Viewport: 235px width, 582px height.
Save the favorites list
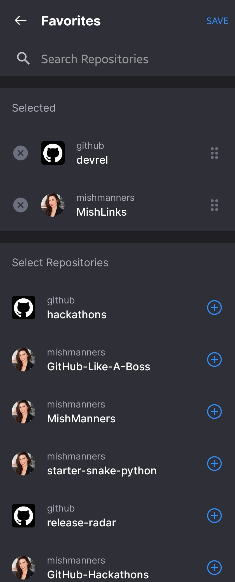coord(217,21)
